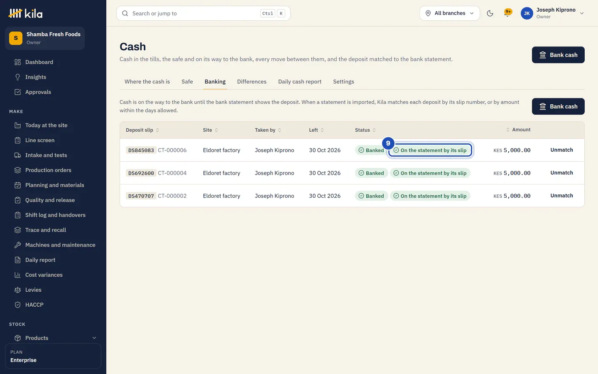Open Line screen page
This screenshot has height=374, width=598.
(x=53, y=140)
